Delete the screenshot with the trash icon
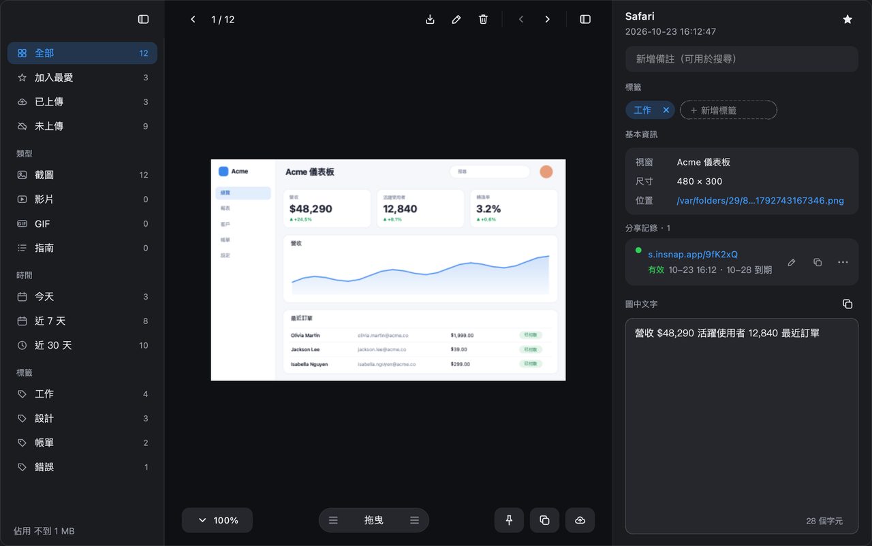Screen dimensions: 872x546 (483, 19)
